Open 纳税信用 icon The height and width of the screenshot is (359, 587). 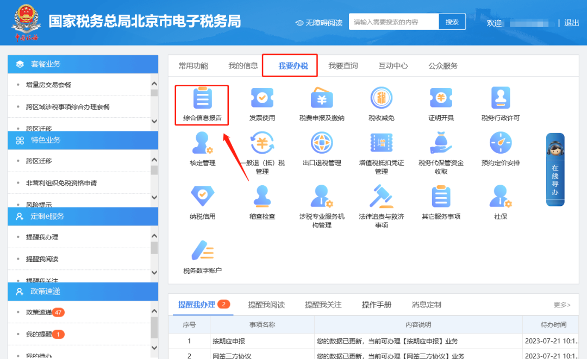point(203,196)
